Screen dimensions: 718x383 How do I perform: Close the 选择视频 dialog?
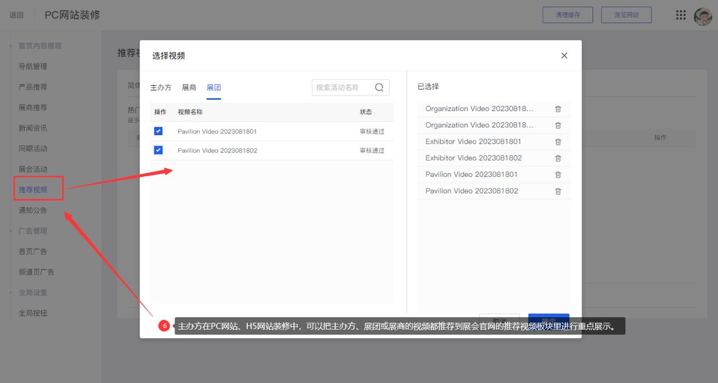(x=564, y=56)
